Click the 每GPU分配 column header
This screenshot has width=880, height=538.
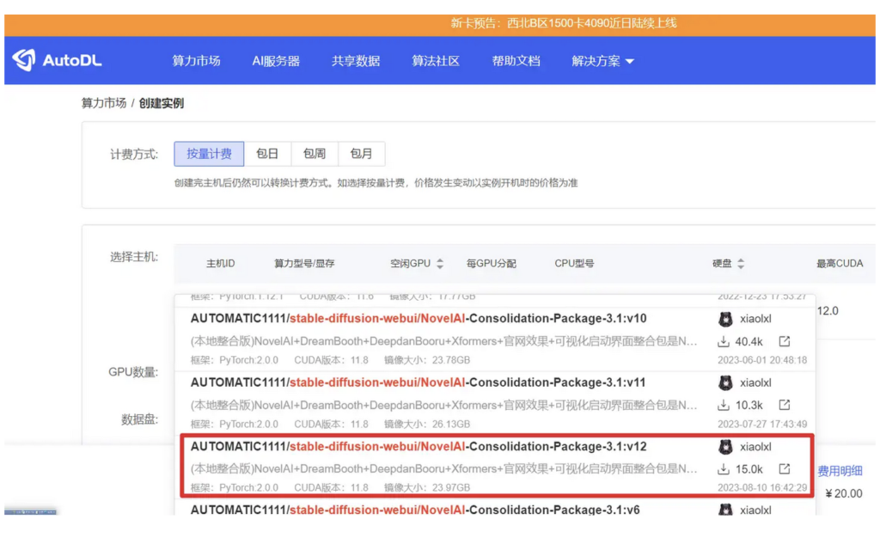coord(491,264)
